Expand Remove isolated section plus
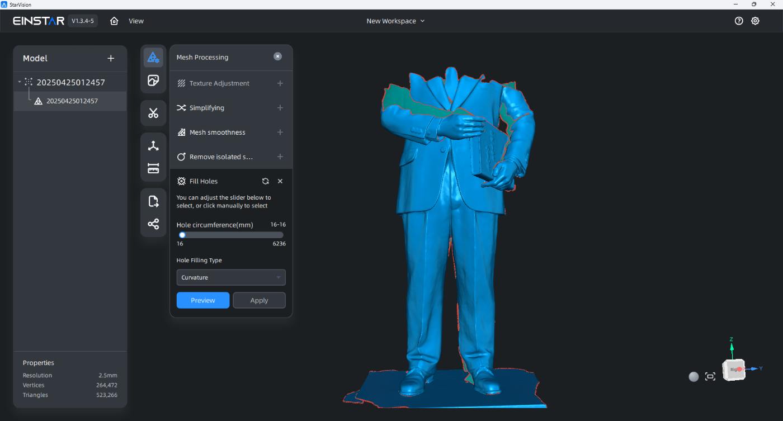This screenshot has width=783, height=421. [x=280, y=157]
